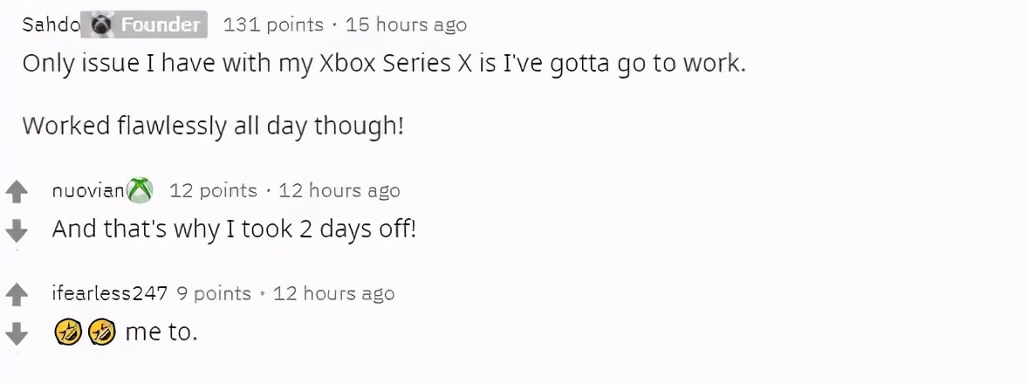The height and width of the screenshot is (384, 1028).
Task: Click the 'Only issue I have' comment text
Action: [x=384, y=65]
